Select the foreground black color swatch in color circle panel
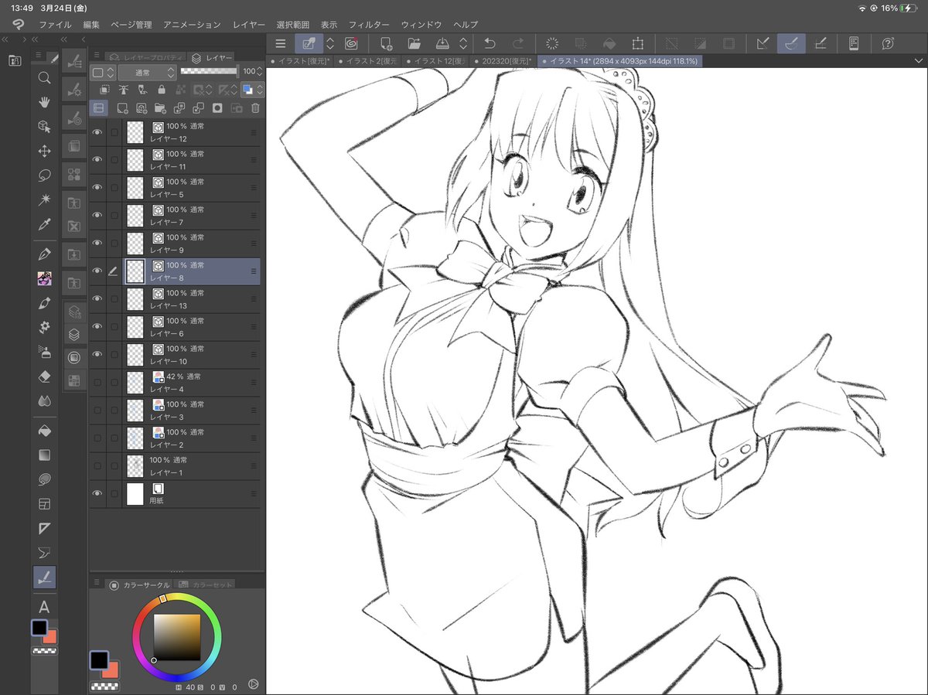 [x=99, y=659]
